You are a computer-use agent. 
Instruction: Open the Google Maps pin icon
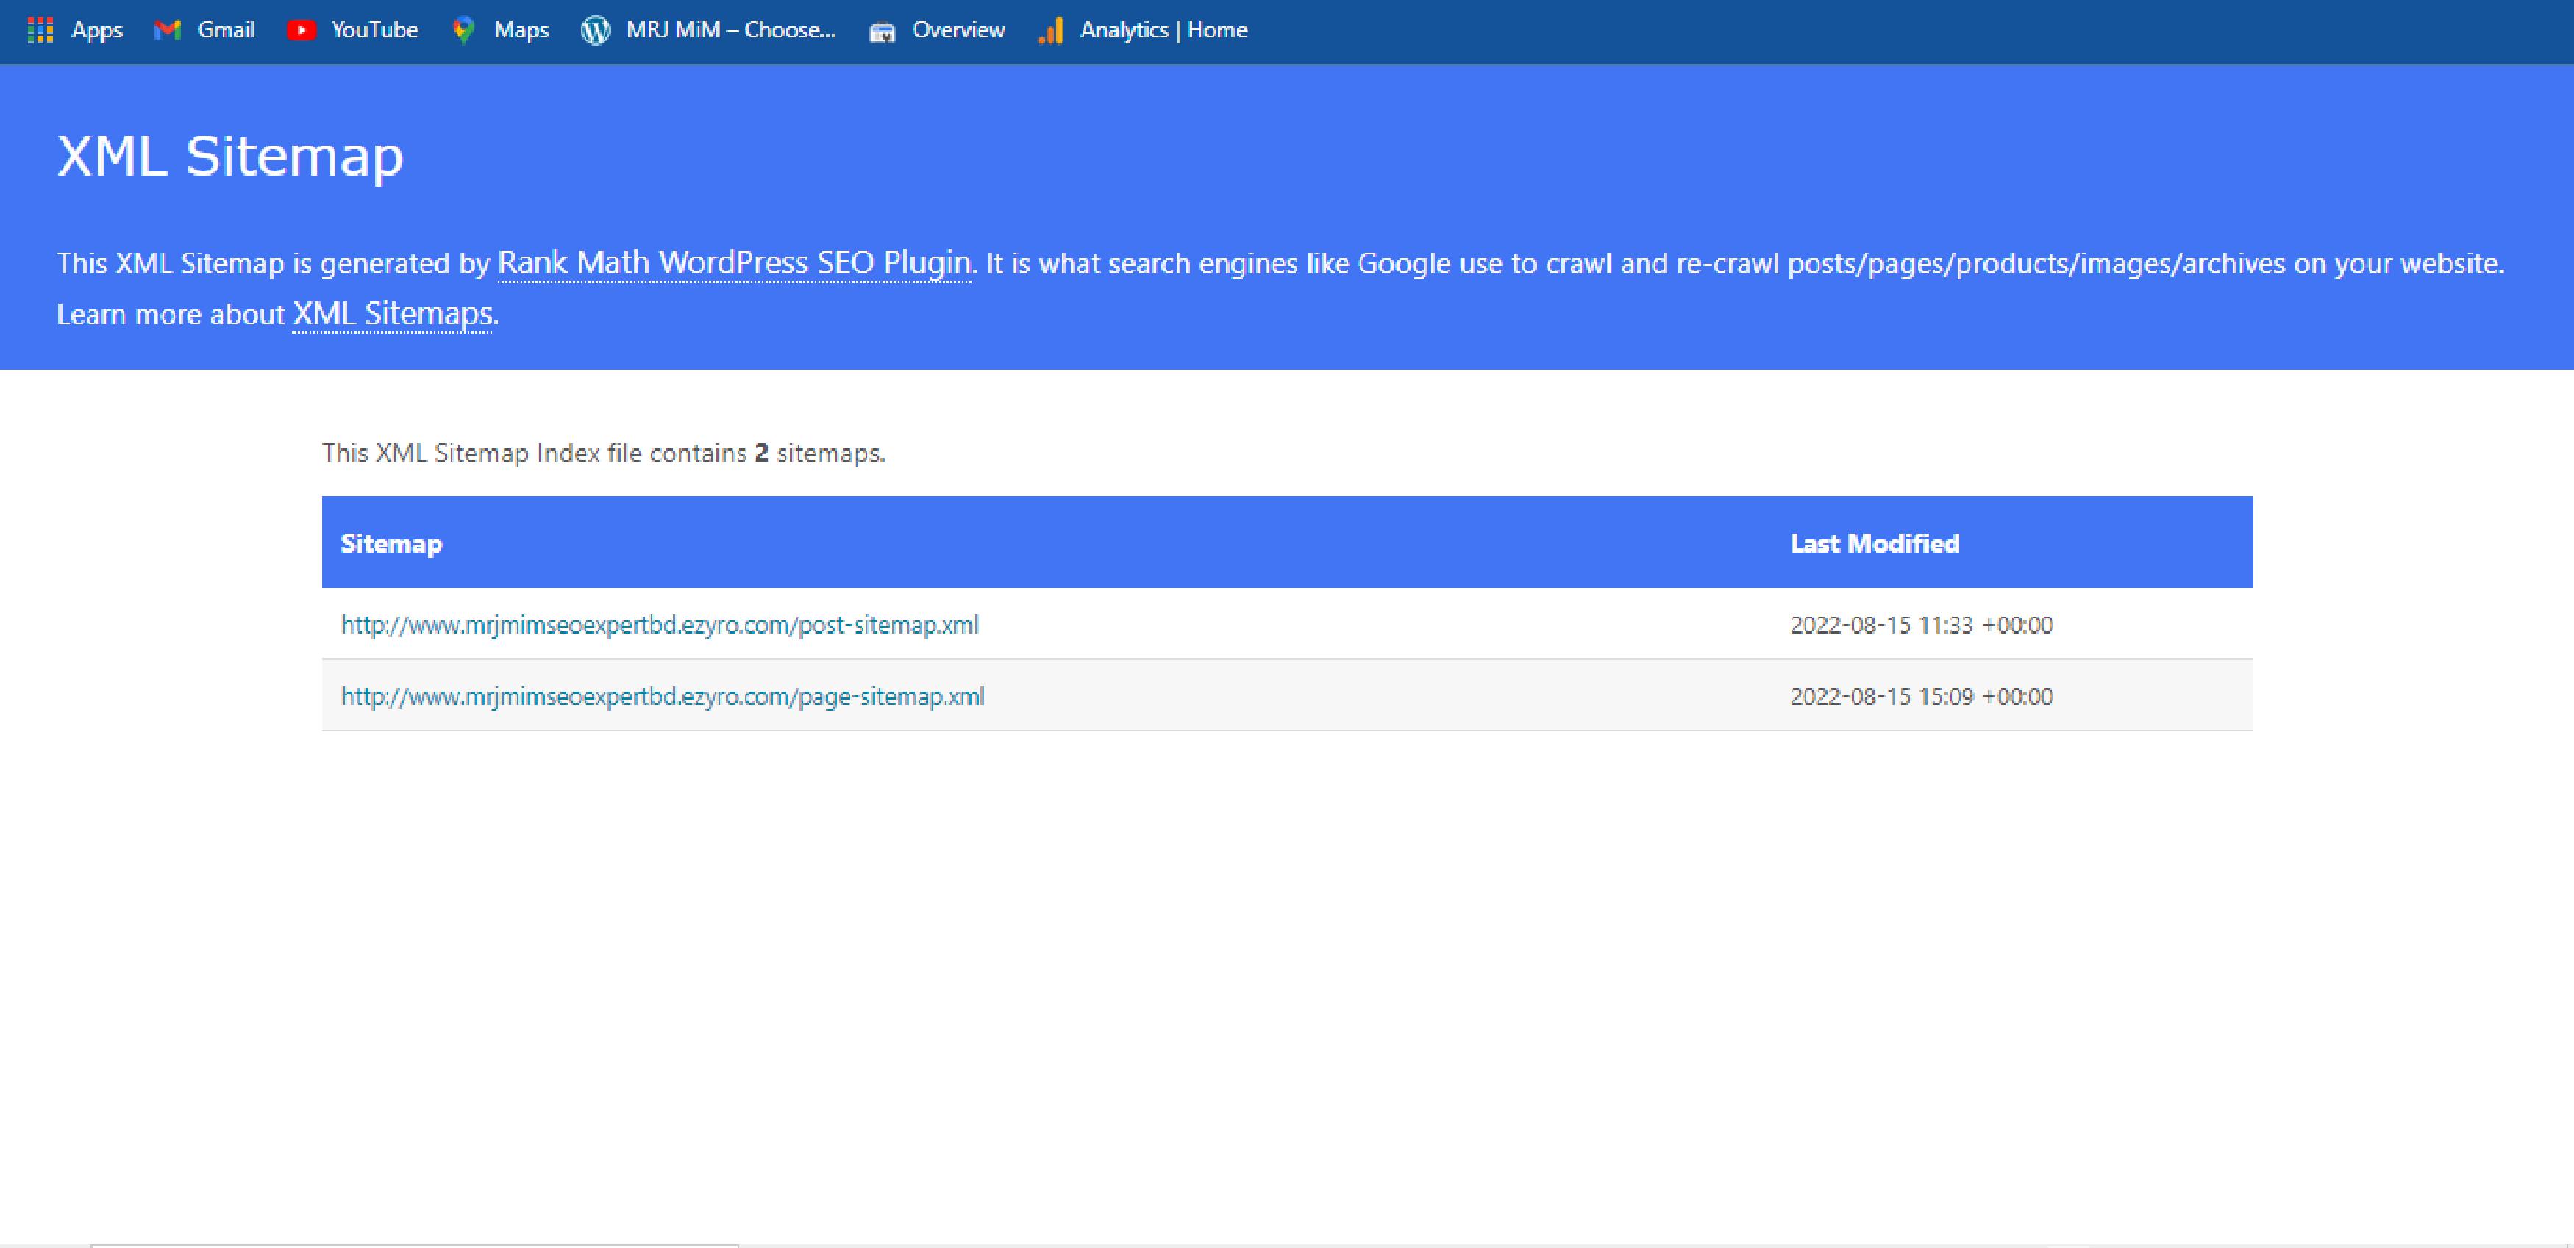tap(463, 31)
